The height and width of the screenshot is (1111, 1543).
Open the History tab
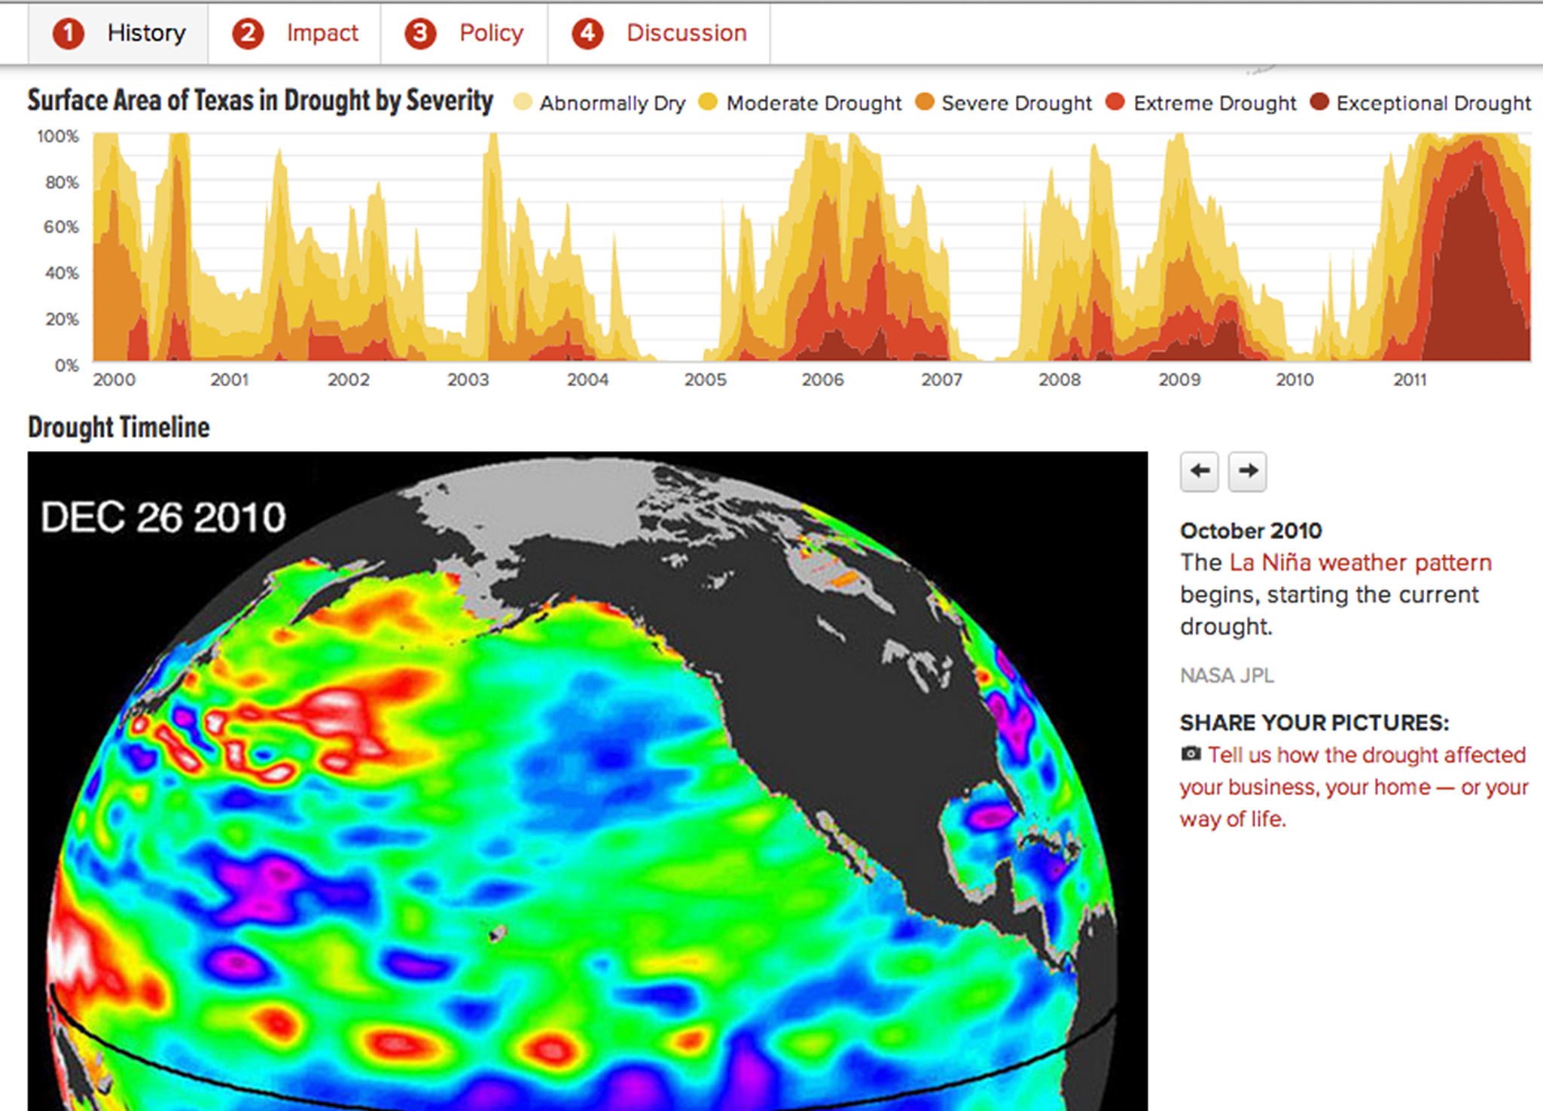point(146,33)
